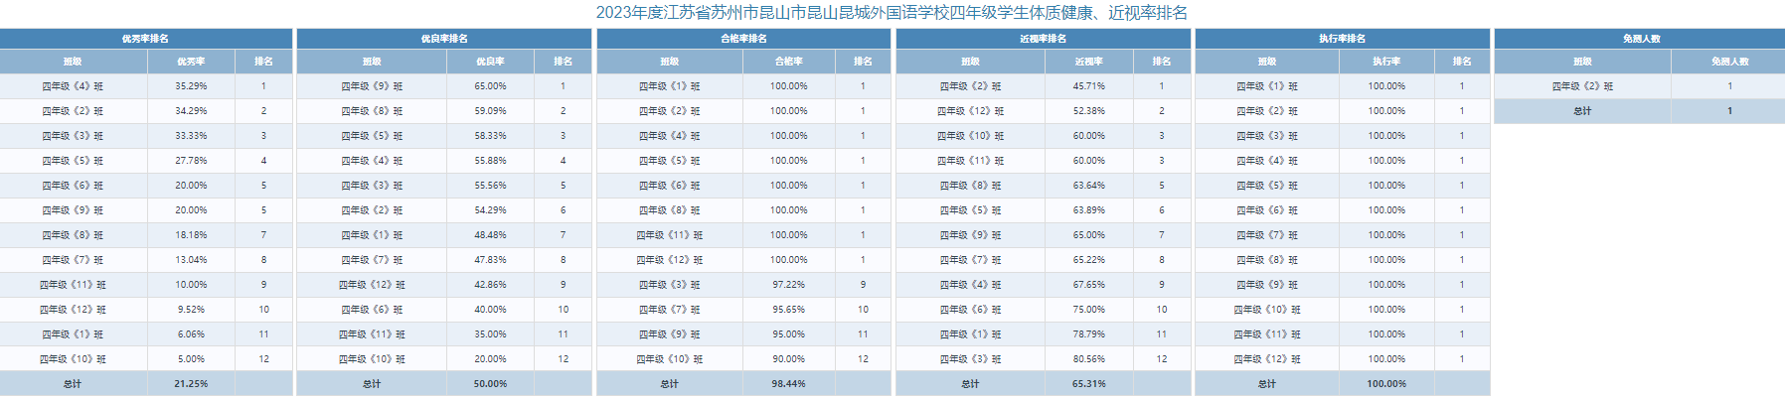Select the 合格率排名 table header

click(x=743, y=39)
